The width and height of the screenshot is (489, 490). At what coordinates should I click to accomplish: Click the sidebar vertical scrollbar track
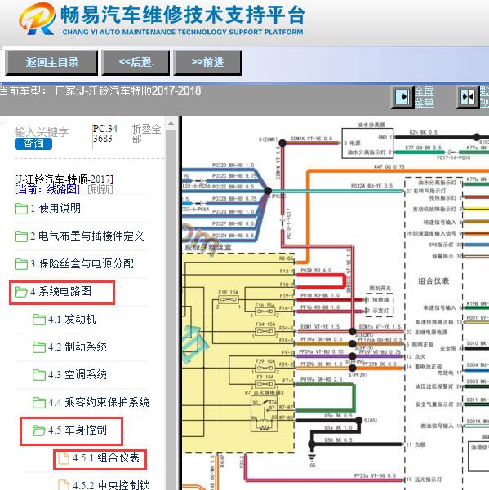[x=171, y=309]
